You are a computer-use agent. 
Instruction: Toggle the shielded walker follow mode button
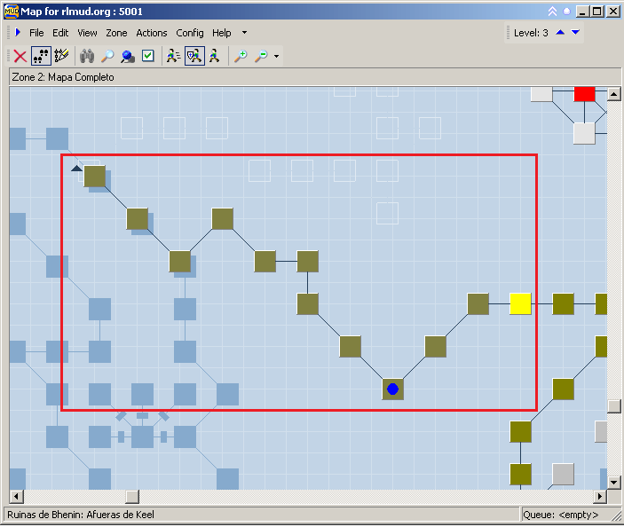[x=194, y=56]
